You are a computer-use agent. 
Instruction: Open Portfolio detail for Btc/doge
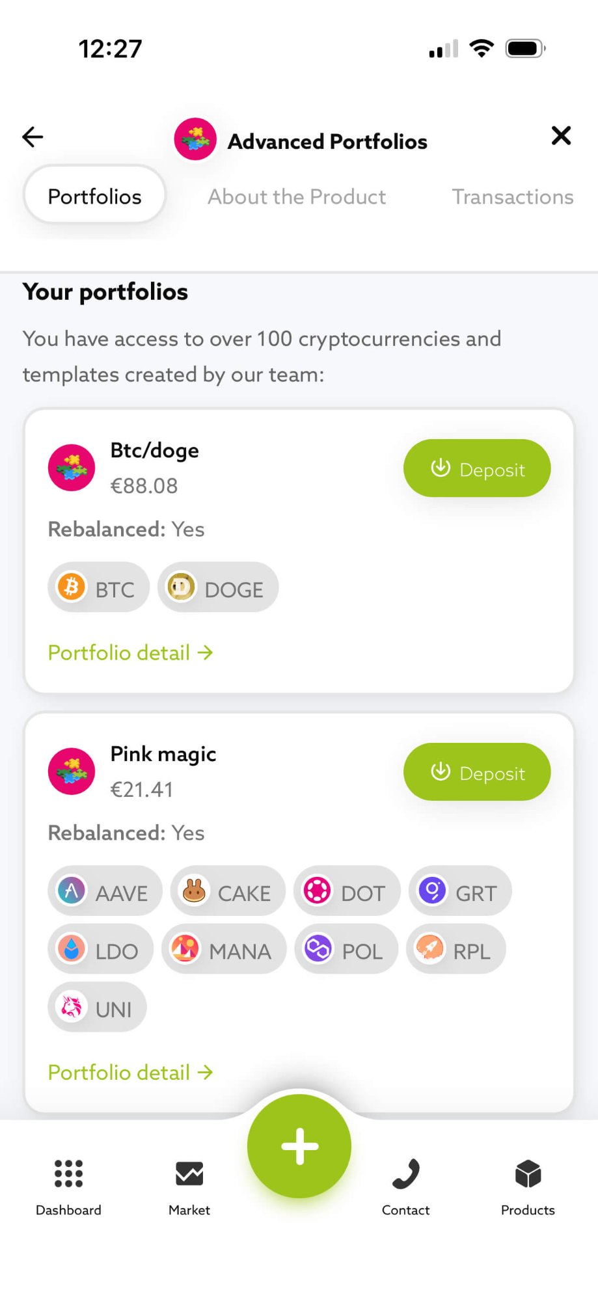[129, 652]
